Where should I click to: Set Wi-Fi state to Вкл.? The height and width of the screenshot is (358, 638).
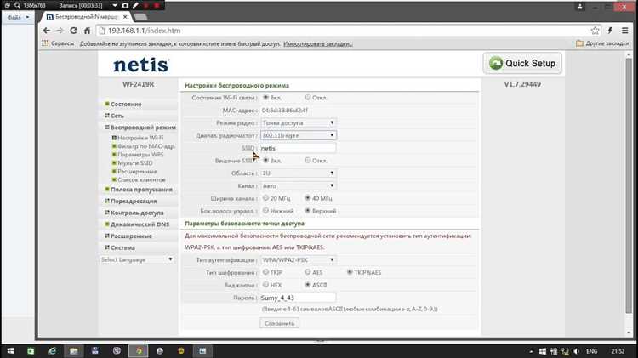click(265, 97)
